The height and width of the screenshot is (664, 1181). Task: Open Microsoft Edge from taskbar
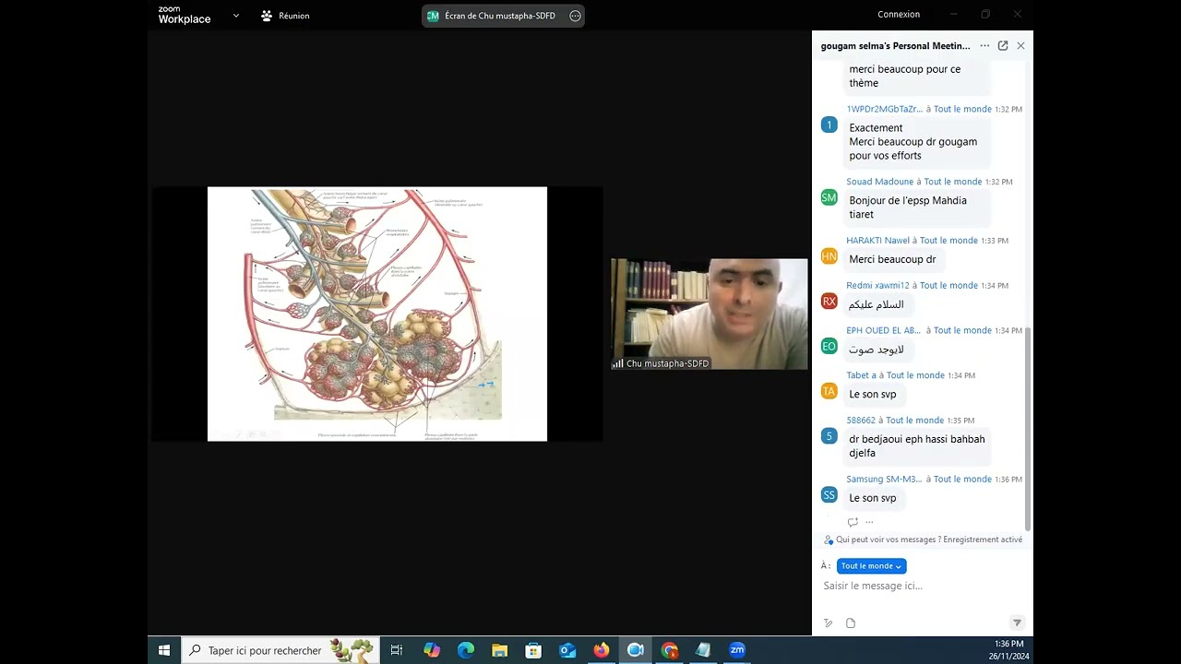point(466,650)
